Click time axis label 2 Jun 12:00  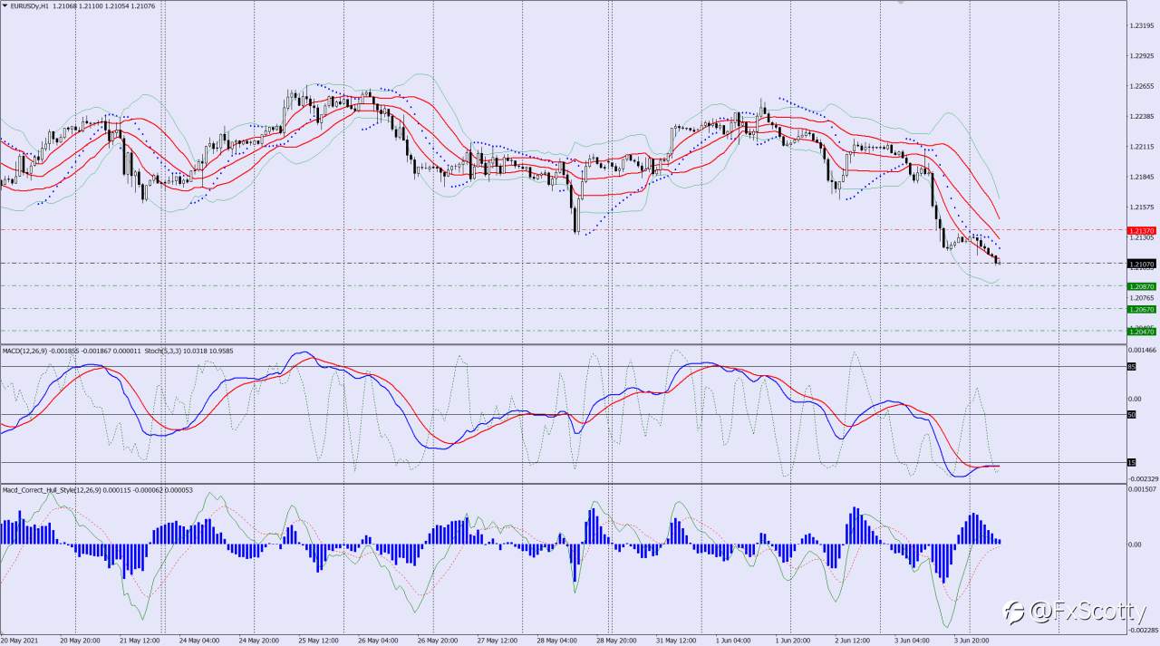(852, 641)
